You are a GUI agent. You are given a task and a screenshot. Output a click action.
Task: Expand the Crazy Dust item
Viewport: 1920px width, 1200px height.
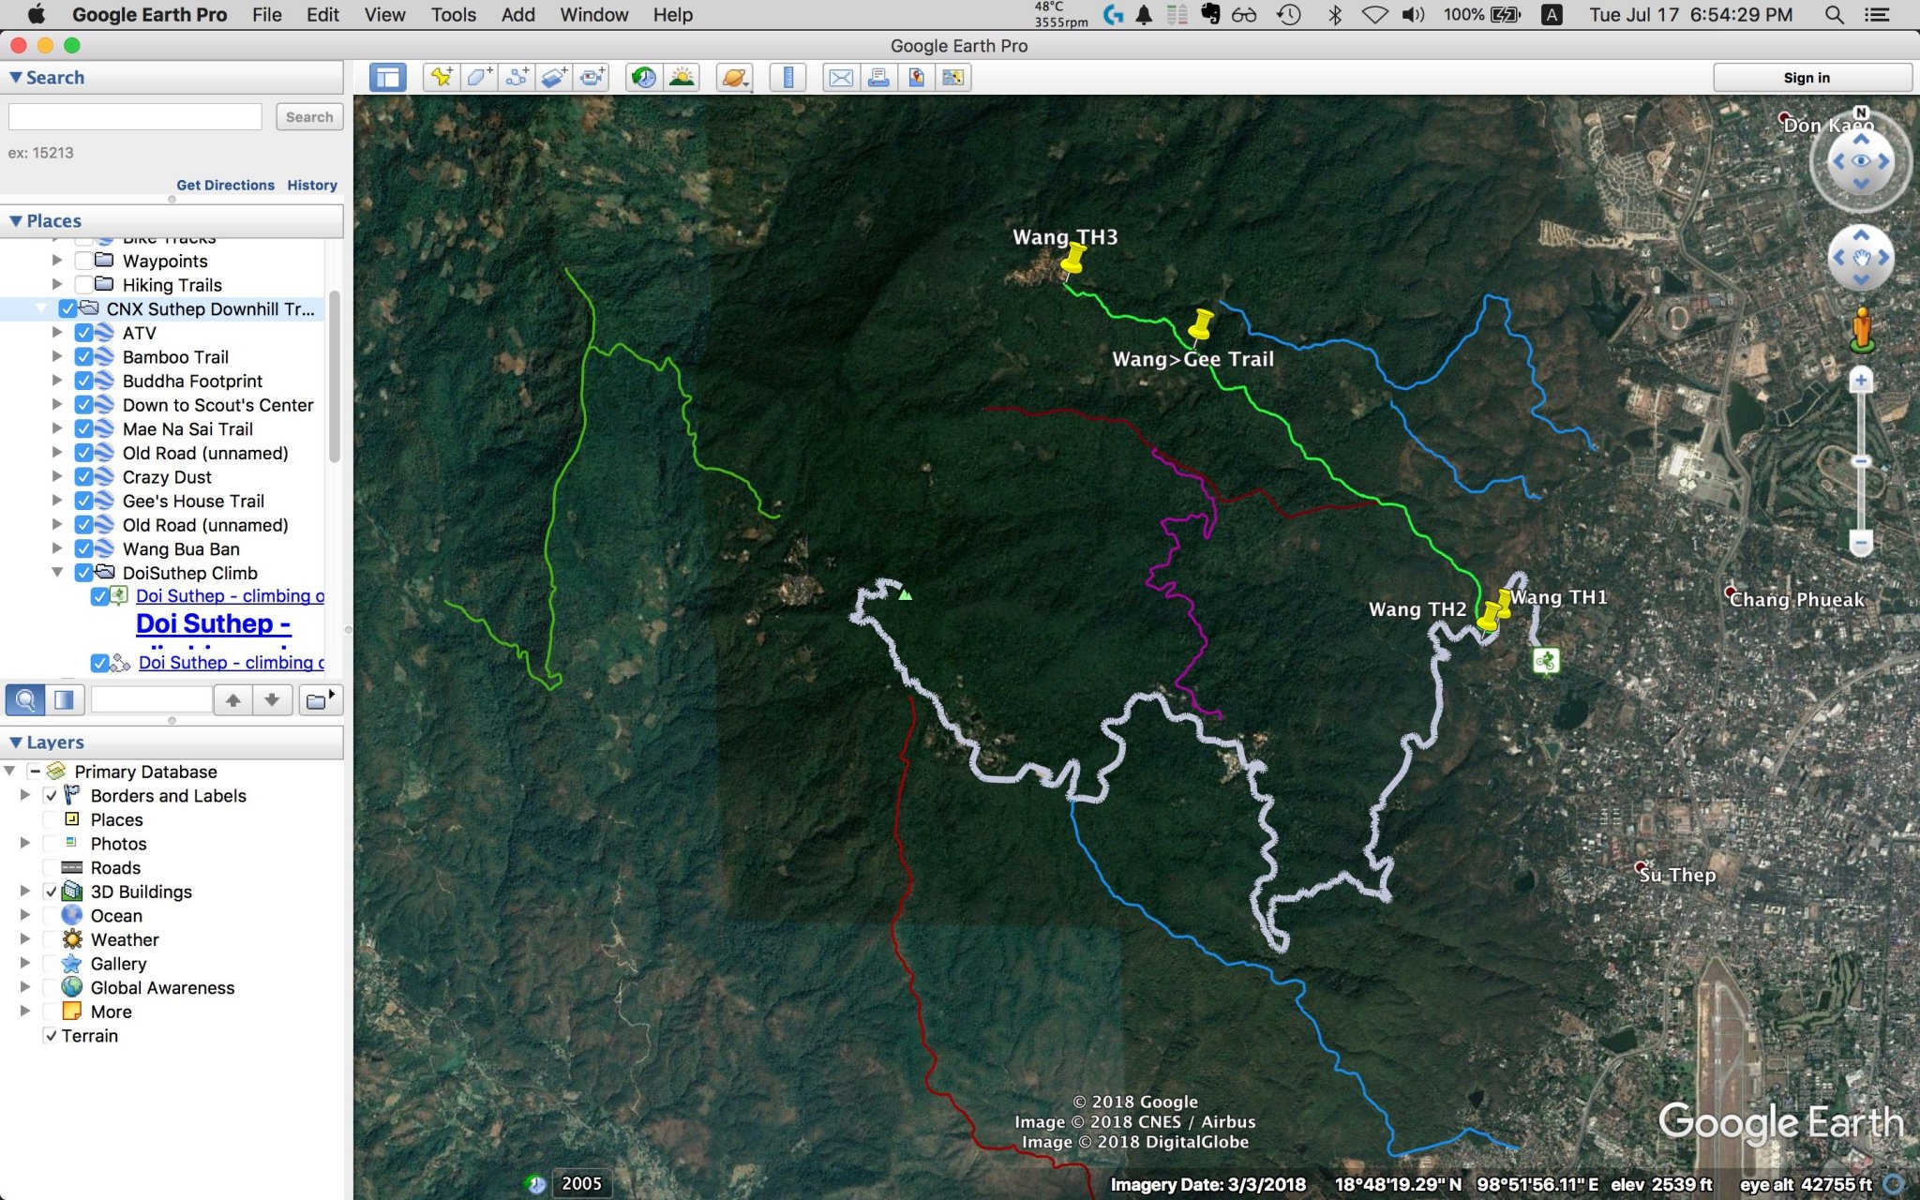57,477
